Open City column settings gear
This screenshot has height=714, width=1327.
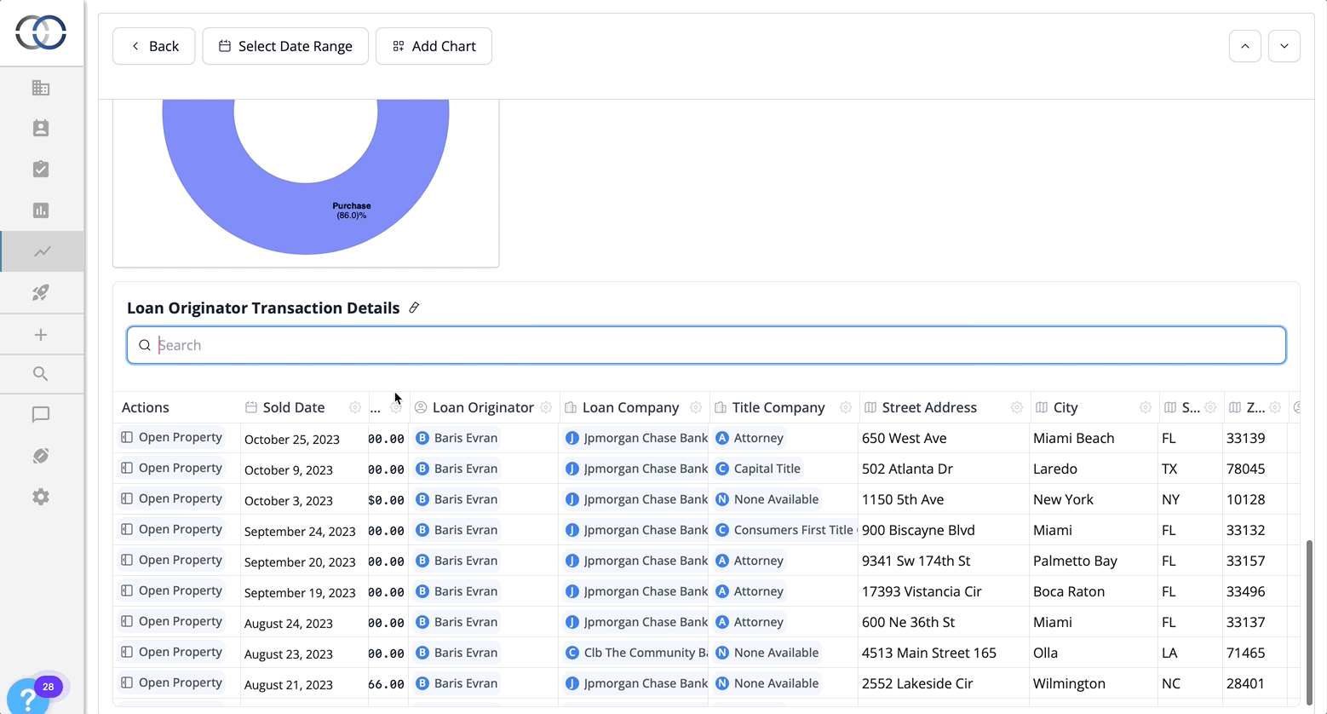pos(1146,407)
